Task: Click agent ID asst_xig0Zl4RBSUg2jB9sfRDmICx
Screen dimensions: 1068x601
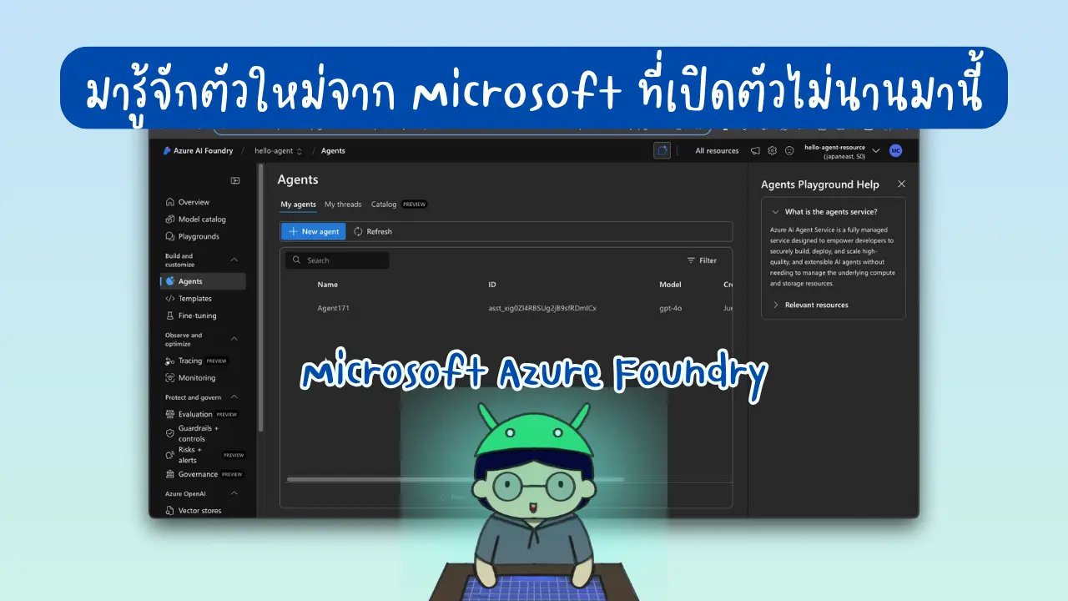Action: (x=542, y=308)
